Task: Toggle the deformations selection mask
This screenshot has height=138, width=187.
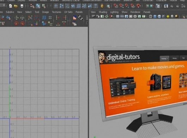Action: (79, 6)
